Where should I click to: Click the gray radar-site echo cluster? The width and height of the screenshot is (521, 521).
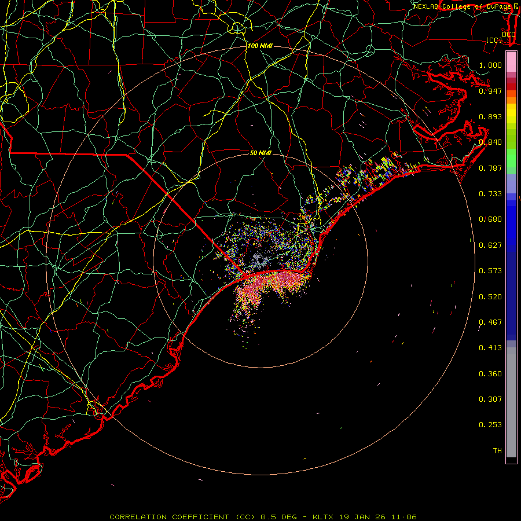pyautogui.click(x=260, y=259)
